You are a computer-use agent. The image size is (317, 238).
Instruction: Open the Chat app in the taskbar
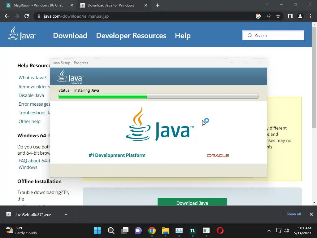point(138,231)
